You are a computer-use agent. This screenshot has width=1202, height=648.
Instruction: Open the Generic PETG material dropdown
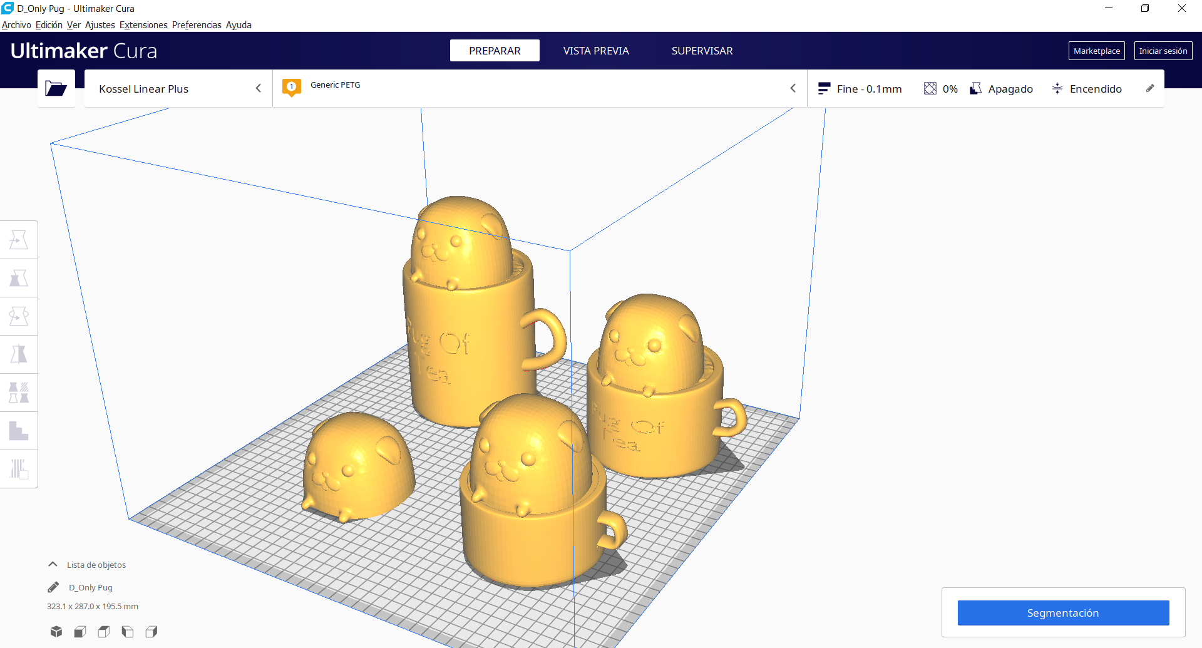pyautogui.click(x=540, y=89)
